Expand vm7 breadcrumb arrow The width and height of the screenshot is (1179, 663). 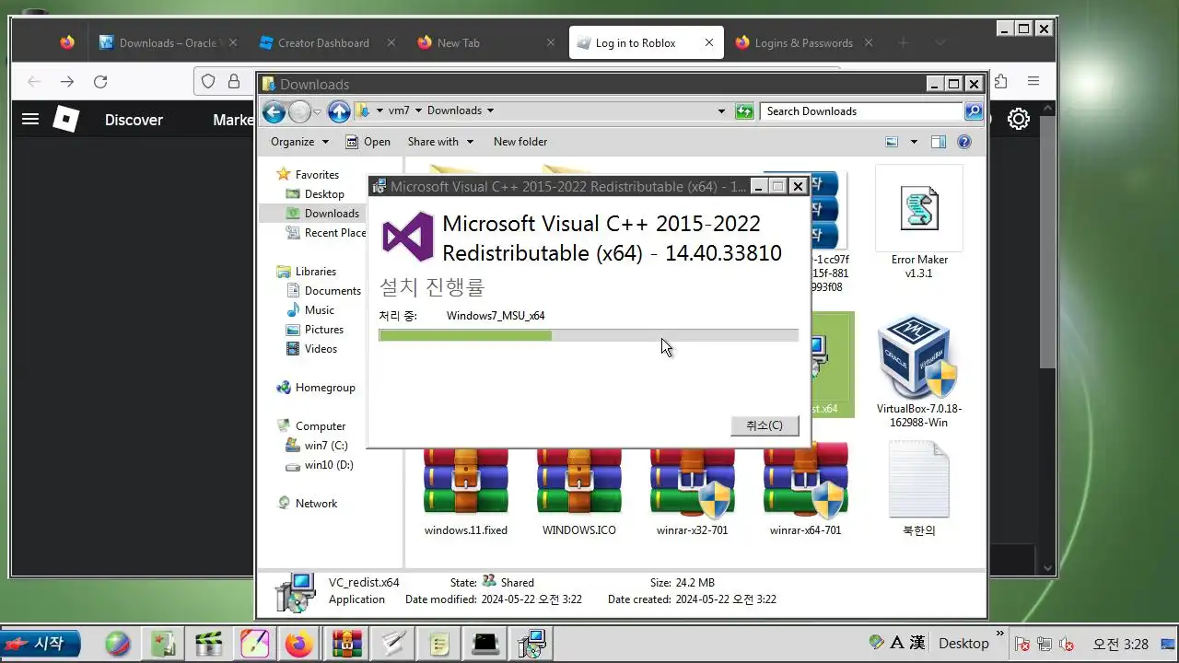click(418, 110)
